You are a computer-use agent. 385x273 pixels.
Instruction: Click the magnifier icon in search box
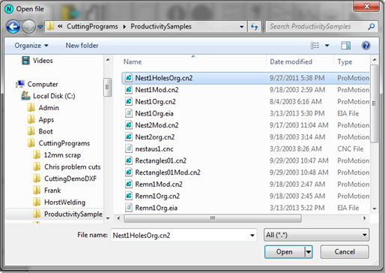(x=371, y=26)
